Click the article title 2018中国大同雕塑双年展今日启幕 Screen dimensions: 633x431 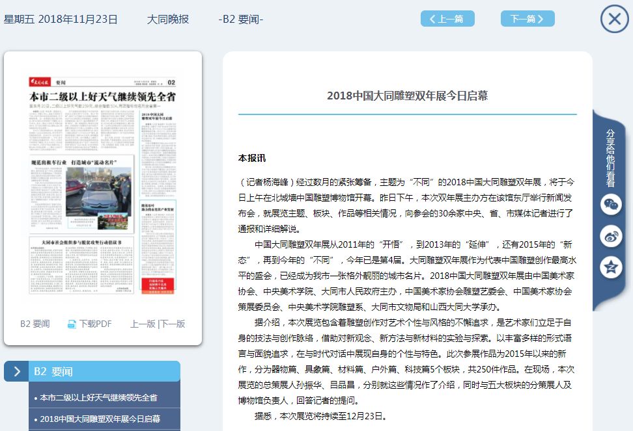(407, 96)
